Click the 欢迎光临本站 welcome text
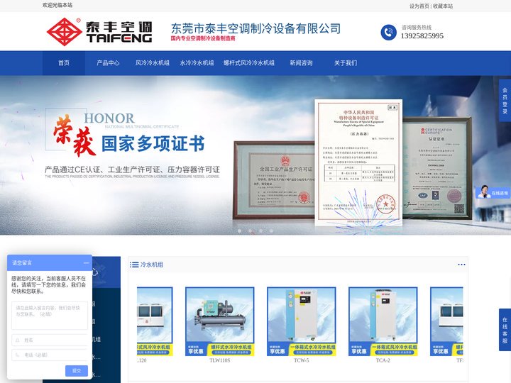Screen dimensions: 511x383 pyautogui.click(x=57, y=5)
